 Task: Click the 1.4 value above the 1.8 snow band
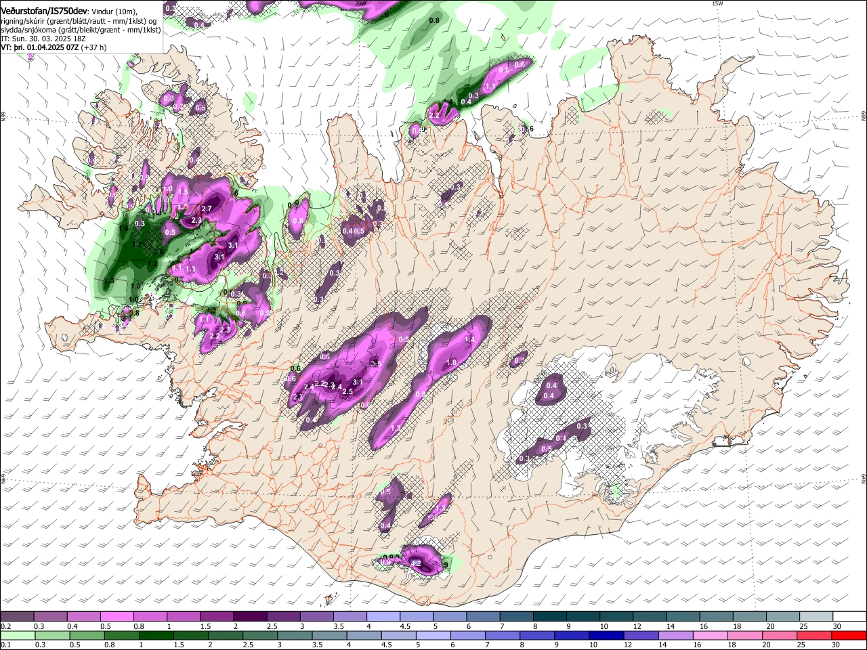tap(469, 340)
